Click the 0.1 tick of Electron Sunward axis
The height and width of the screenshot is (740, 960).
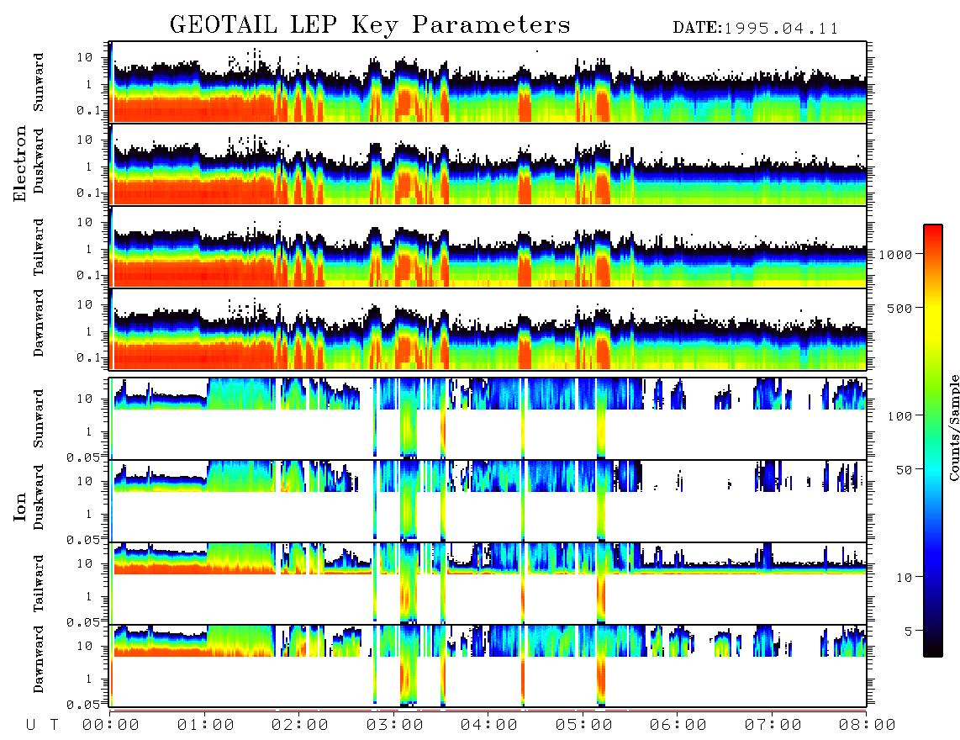tap(90, 111)
